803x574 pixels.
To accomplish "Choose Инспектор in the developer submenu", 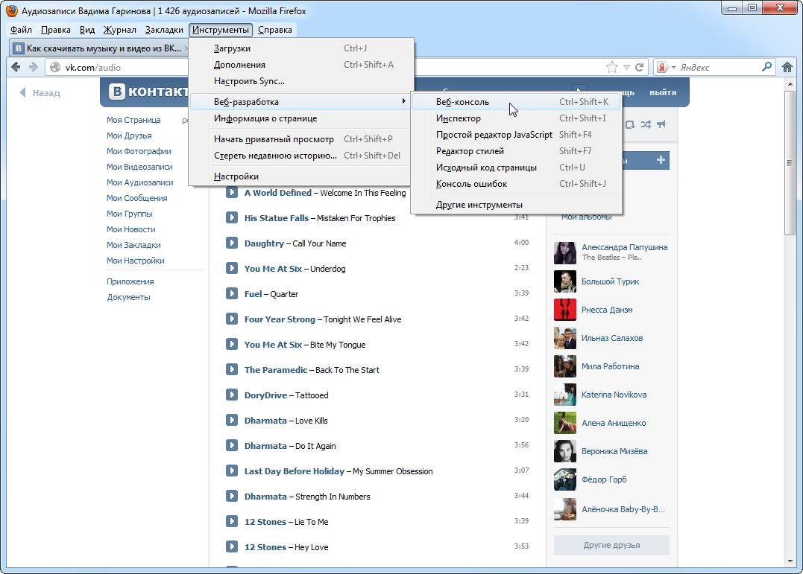I will pos(517,118).
